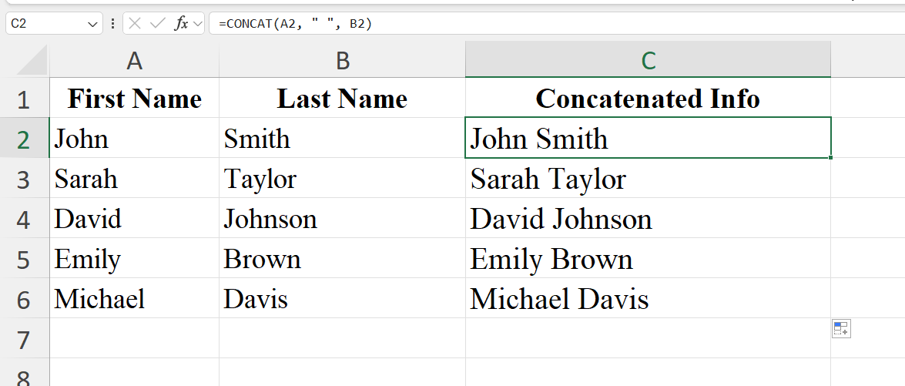Viewport: 905px width, 386px height.
Task: Click the cell containing "Michael"
Action: tap(134, 299)
